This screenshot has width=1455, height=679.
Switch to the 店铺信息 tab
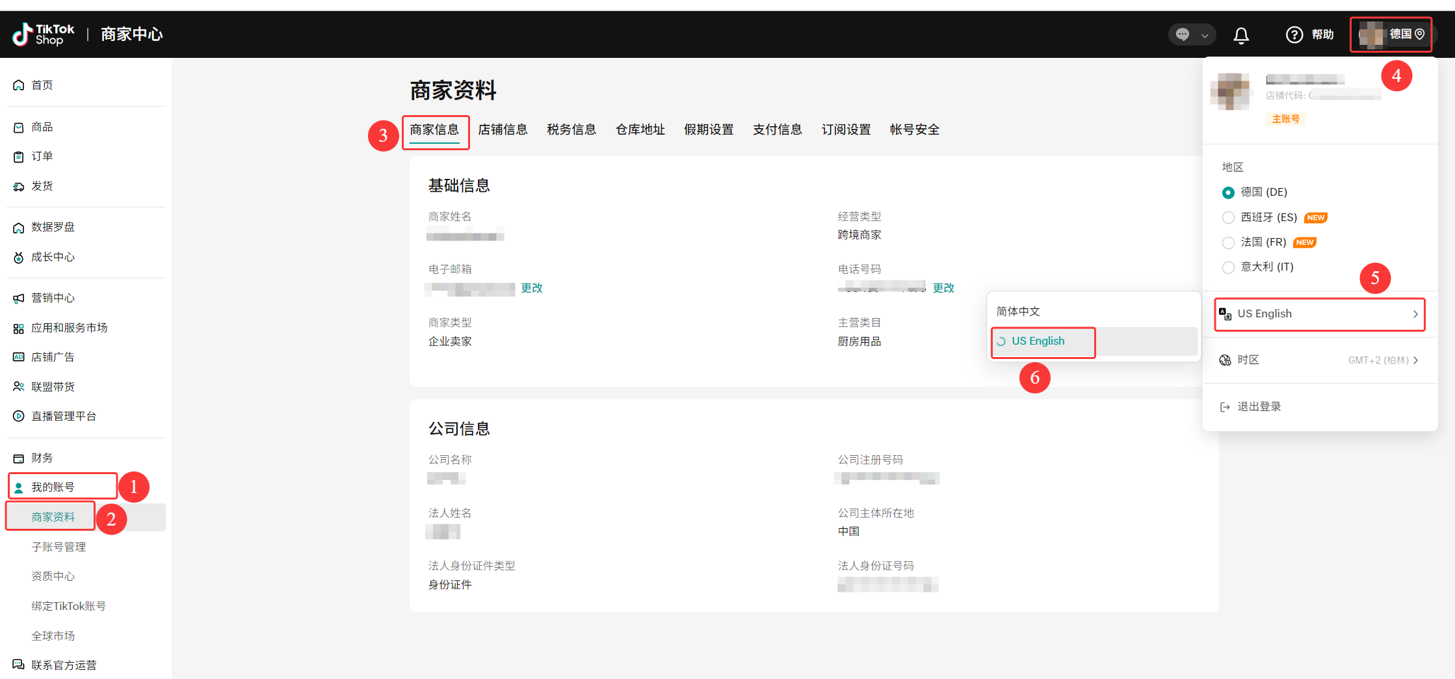[503, 130]
